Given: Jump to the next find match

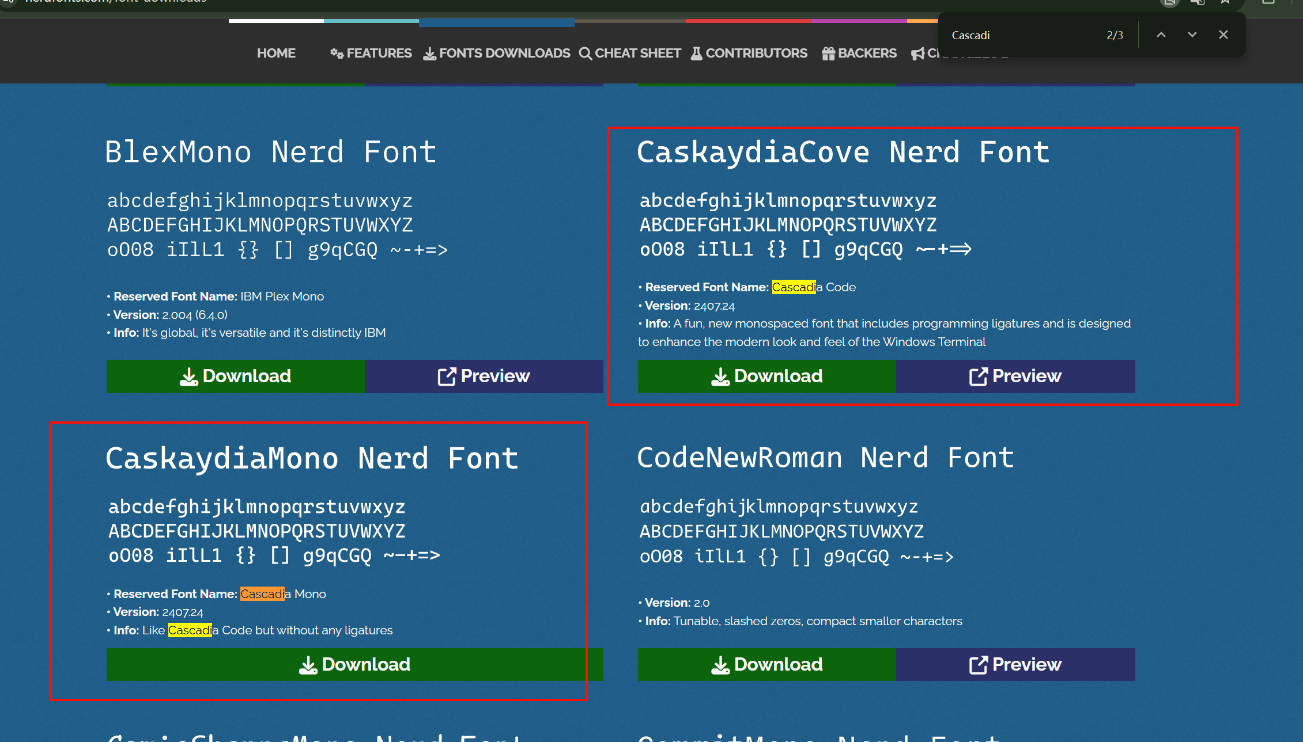Looking at the screenshot, I should pyautogui.click(x=1192, y=35).
